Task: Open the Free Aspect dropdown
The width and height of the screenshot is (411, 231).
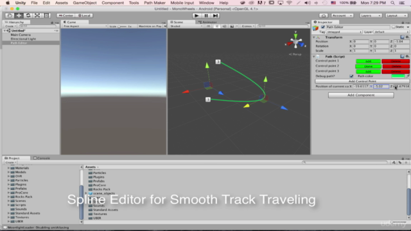Action: pos(85,26)
